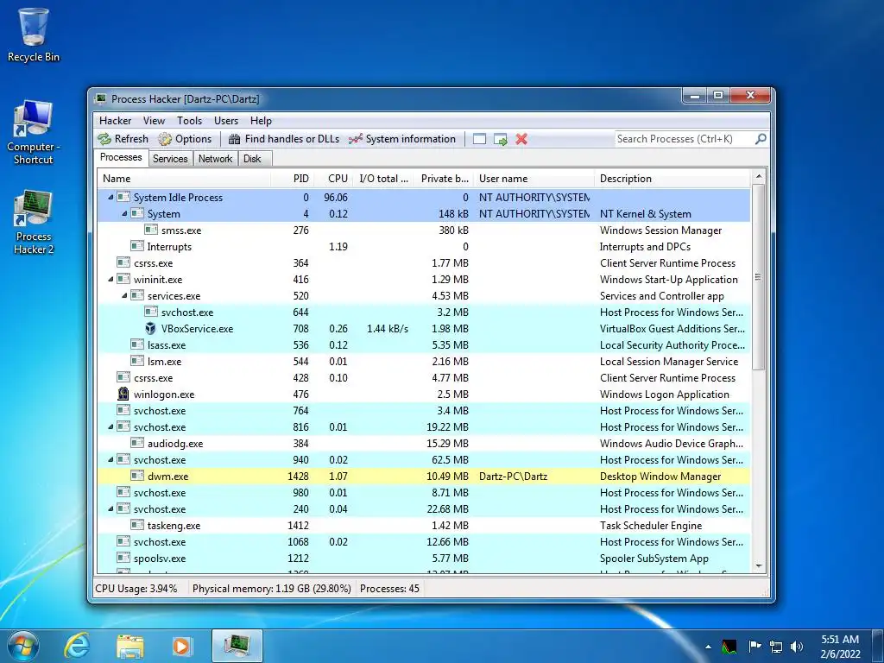Viewport: 884px width, 663px height.
Task: Click the Physical memory status bar entry
Action: 272,589
